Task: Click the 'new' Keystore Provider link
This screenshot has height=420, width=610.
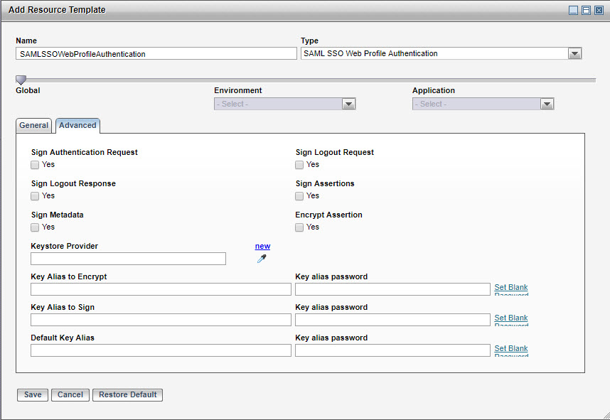Action: [x=262, y=246]
